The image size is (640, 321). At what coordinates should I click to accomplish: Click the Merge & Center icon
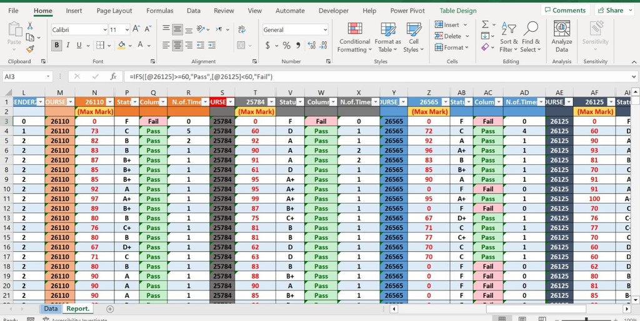coord(241,45)
